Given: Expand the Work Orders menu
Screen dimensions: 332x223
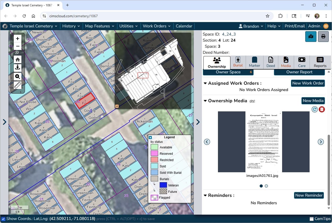Looking at the screenshot, I should click(x=157, y=26).
